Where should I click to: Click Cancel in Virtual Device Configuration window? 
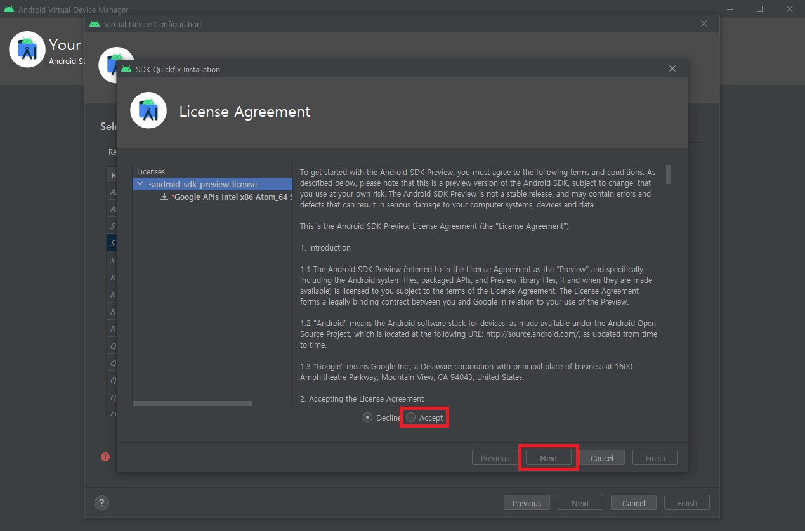pyautogui.click(x=634, y=503)
